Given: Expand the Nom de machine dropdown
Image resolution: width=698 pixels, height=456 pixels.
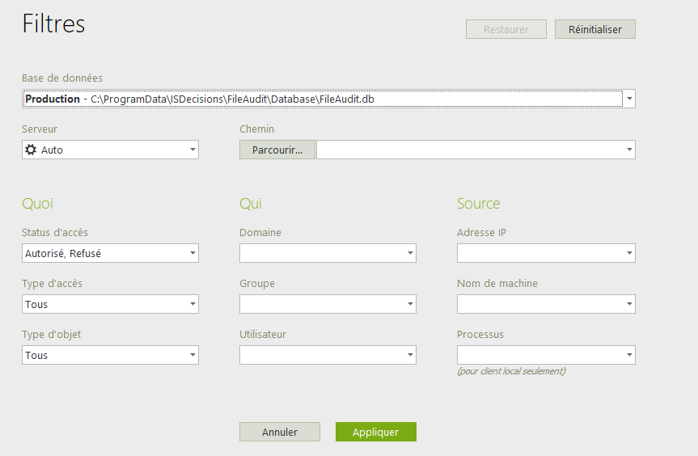Looking at the screenshot, I should (629, 304).
